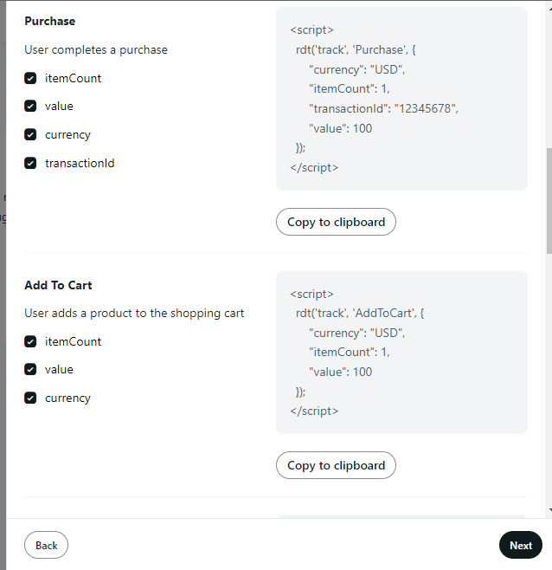Click the scrollbar down arrow

pos(550,510)
